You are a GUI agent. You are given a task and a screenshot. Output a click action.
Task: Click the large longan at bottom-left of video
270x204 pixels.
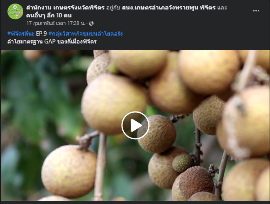[69, 172]
